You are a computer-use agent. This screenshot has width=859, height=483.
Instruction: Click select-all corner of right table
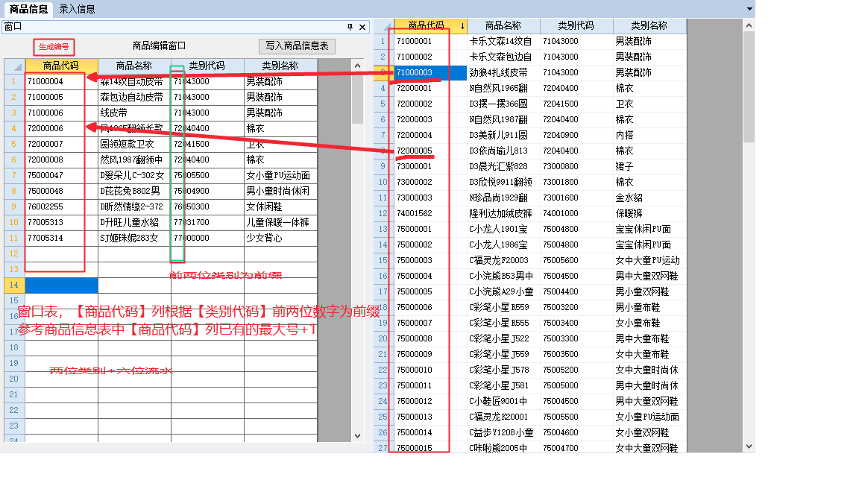383,26
